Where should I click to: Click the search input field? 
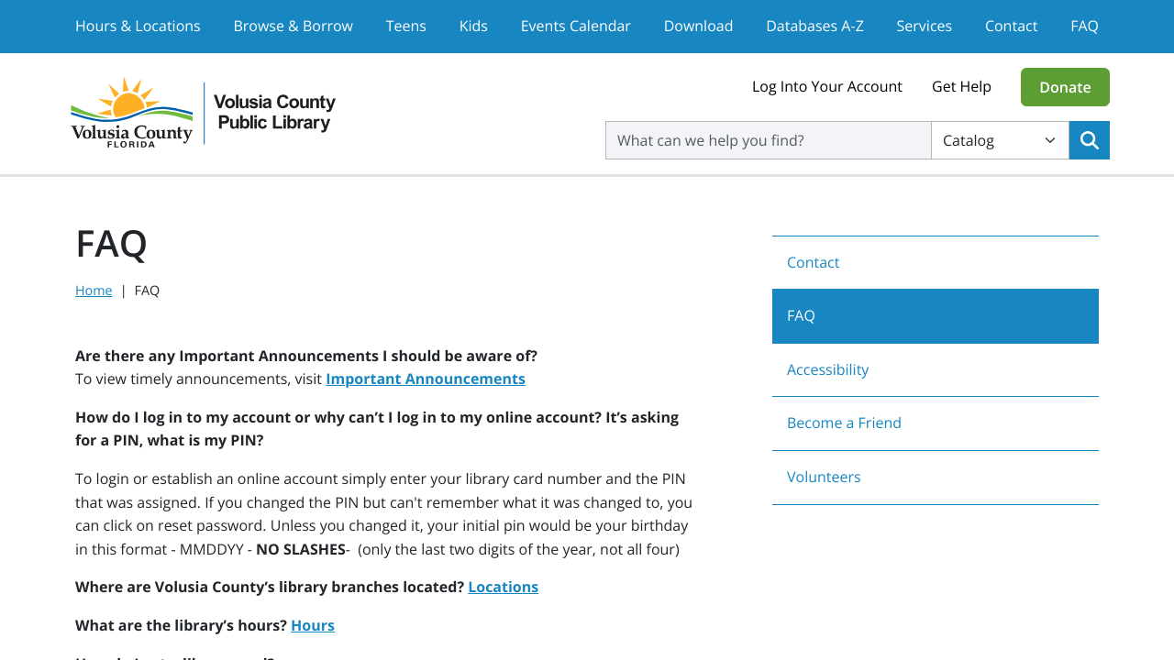point(768,139)
